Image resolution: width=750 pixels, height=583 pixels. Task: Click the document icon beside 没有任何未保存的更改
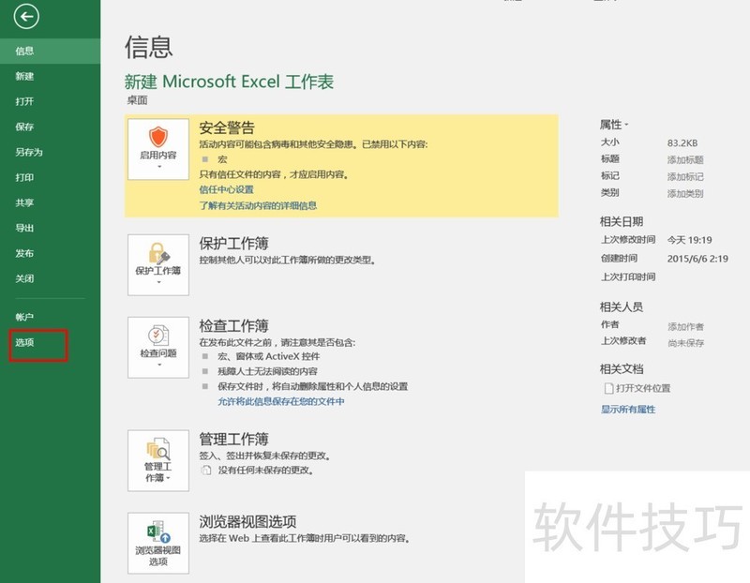point(206,471)
